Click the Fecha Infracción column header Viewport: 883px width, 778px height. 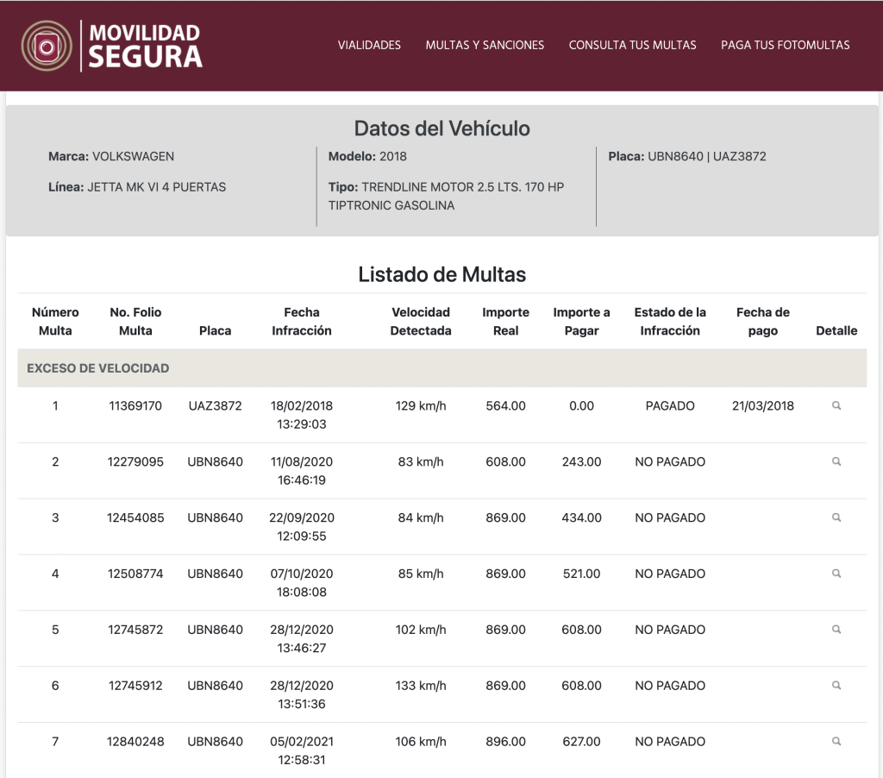[301, 322]
